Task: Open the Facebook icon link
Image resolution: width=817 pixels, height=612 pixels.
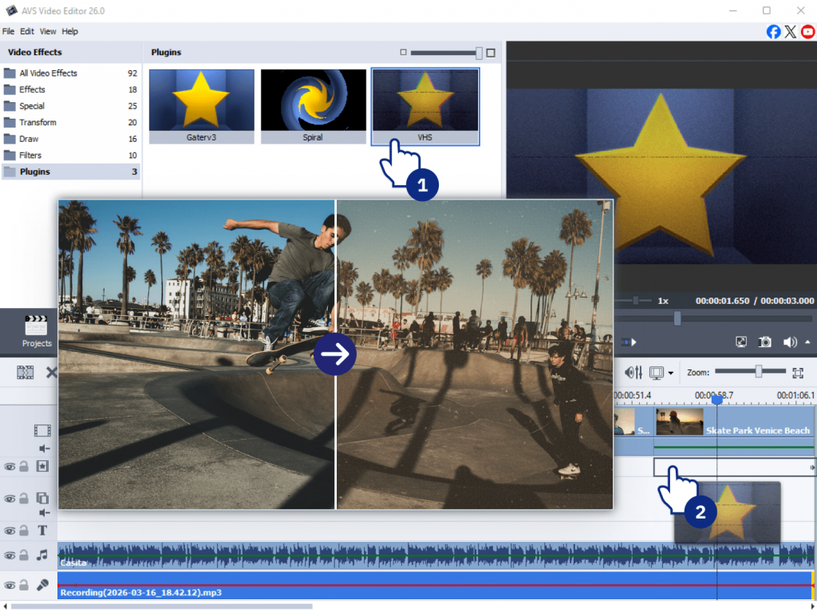Action: (773, 32)
